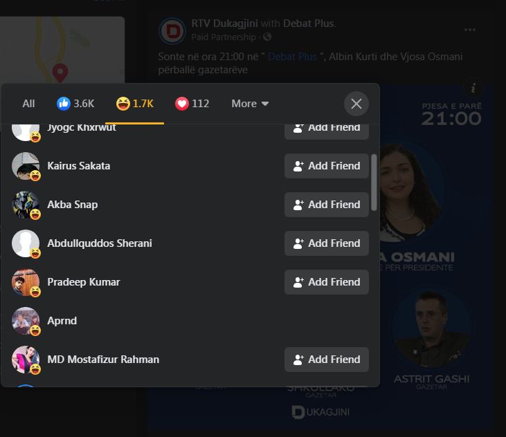
Task: Open the post options three-dot menu
Action: click(470, 30)
